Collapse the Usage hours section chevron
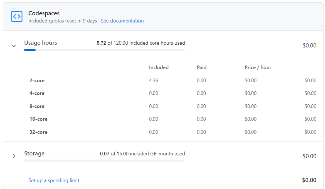Screen dimensions: 325x189 coord(14,46)
